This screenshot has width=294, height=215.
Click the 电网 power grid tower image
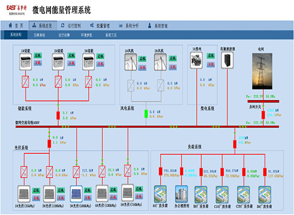(262, 71)
